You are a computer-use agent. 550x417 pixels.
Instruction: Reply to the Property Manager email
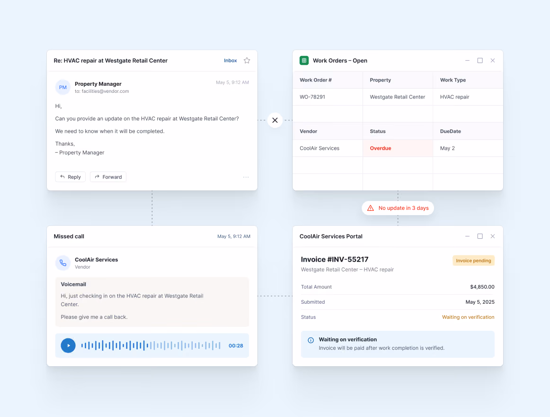point(70,177)
